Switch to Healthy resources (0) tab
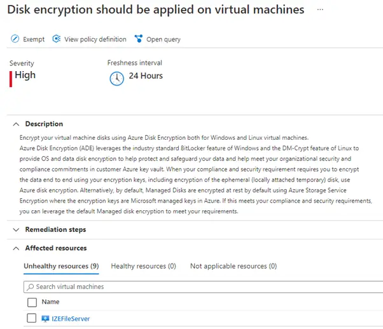Image resolution: width=383 pixels, height=329 pixels. 143,266
